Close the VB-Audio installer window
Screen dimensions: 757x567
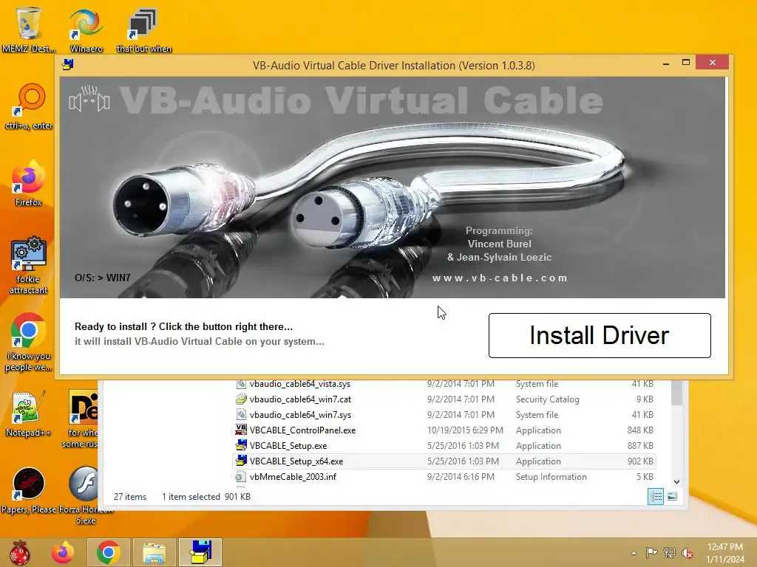click(712, 63)
